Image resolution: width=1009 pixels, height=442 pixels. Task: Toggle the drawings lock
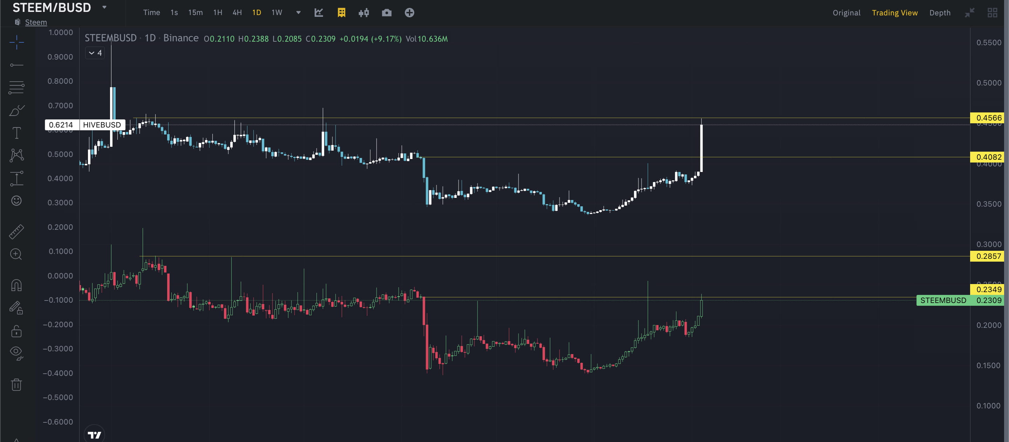point(16,332)
